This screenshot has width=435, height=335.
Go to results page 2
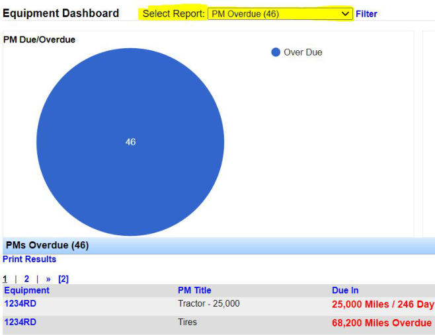click(26, 278)
